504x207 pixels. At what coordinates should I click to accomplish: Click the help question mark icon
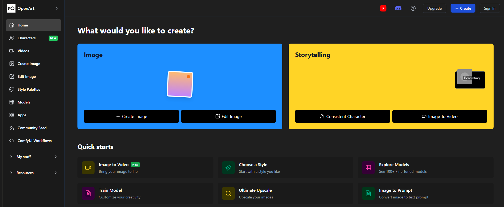coord(413,8)
